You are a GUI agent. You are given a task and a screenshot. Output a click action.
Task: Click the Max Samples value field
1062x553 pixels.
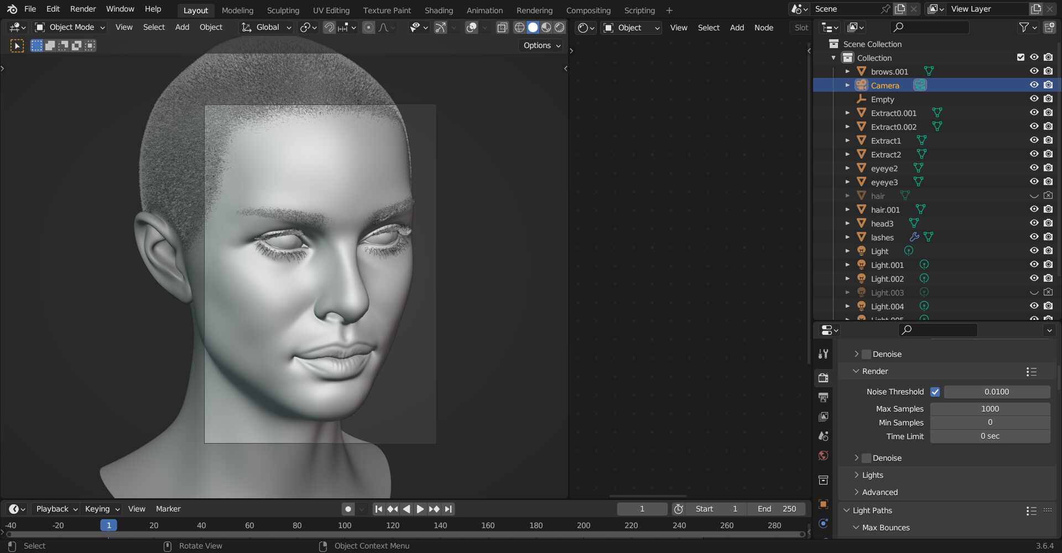point(990,409)
